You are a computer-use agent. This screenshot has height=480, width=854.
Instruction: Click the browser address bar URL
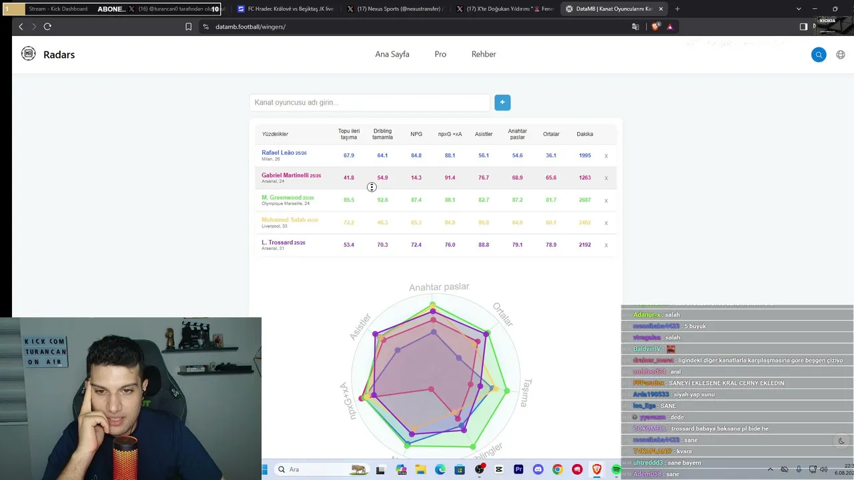click(x=250, y=27)
